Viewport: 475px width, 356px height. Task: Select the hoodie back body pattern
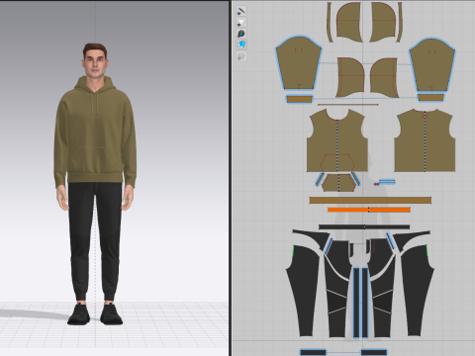425,141
